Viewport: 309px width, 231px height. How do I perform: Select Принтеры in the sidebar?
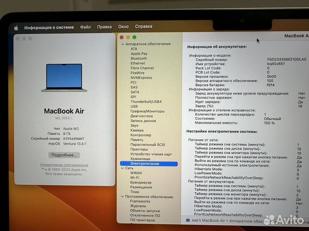(x=139, y=149)
